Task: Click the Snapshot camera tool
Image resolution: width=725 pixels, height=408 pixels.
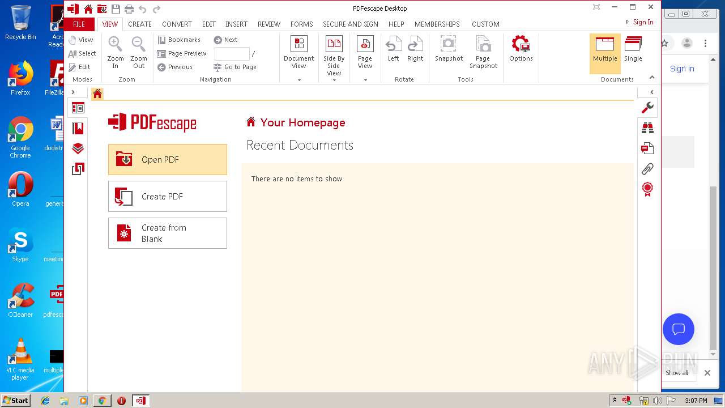Action: pos(449,49)
